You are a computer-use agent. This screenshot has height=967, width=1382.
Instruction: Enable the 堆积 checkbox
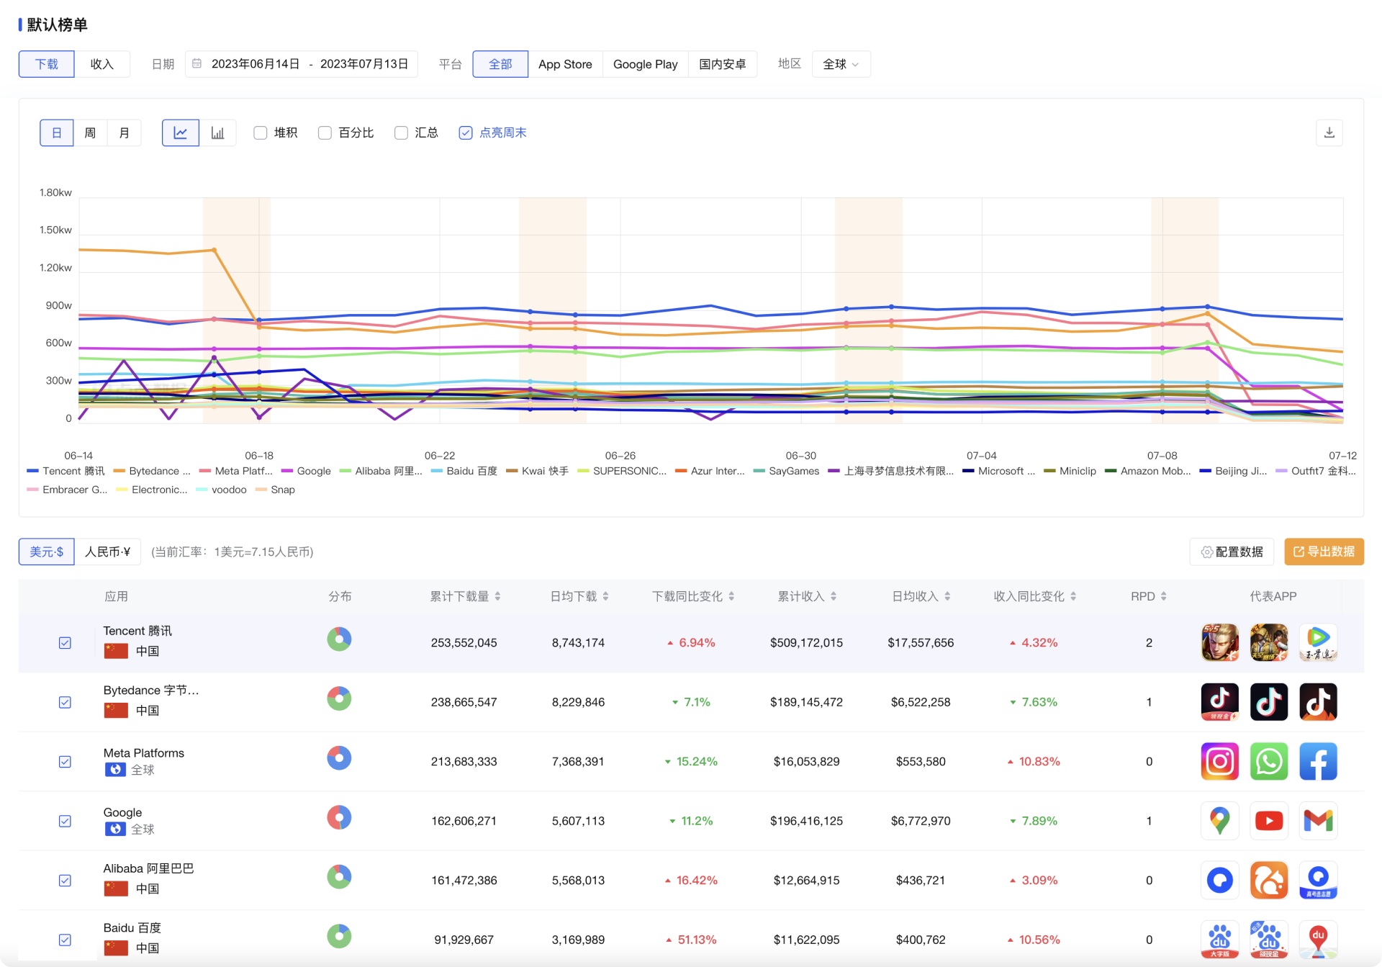261,133
